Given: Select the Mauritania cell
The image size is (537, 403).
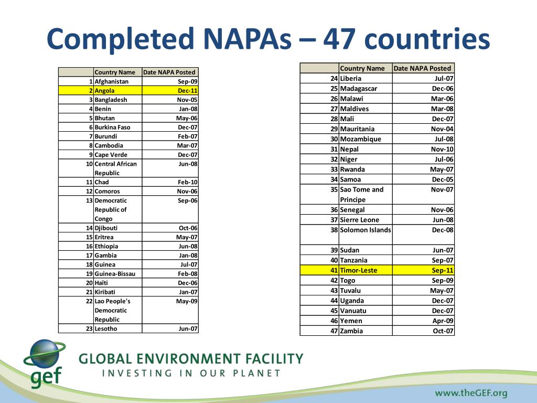Looking at the screenshot, I should click(366, 129).
